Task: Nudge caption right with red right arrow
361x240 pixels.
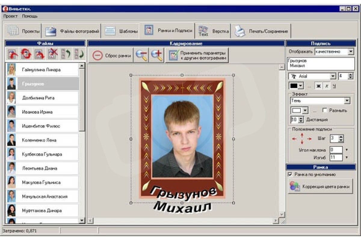Action: tap(309, 139)
